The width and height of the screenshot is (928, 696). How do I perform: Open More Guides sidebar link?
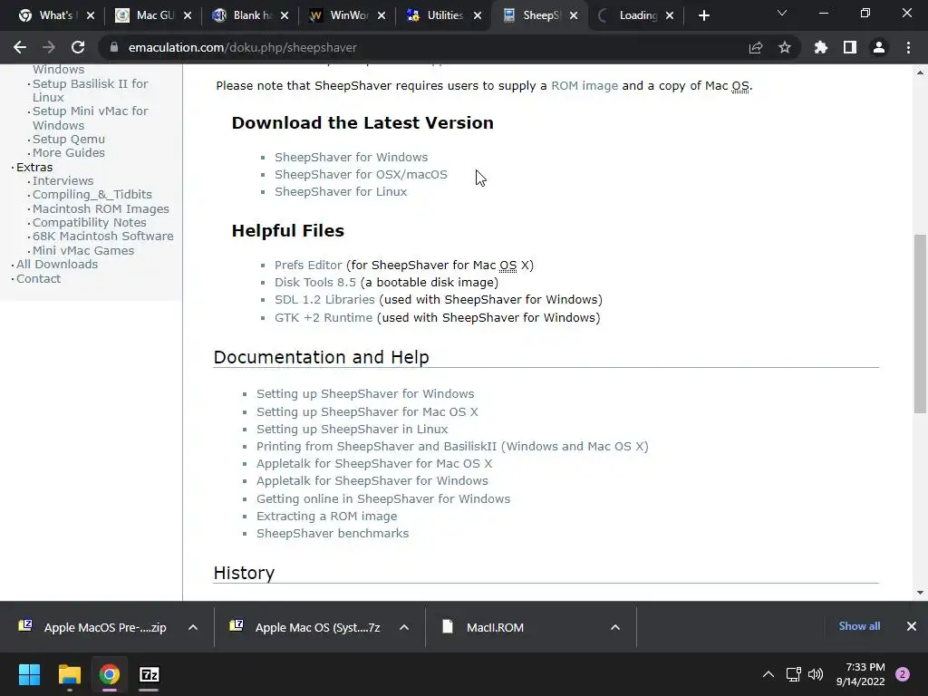coord(69,152)
